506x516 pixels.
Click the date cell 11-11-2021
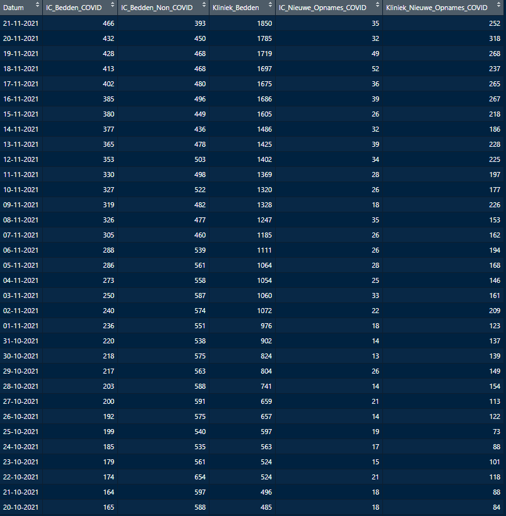coord(21,175)
